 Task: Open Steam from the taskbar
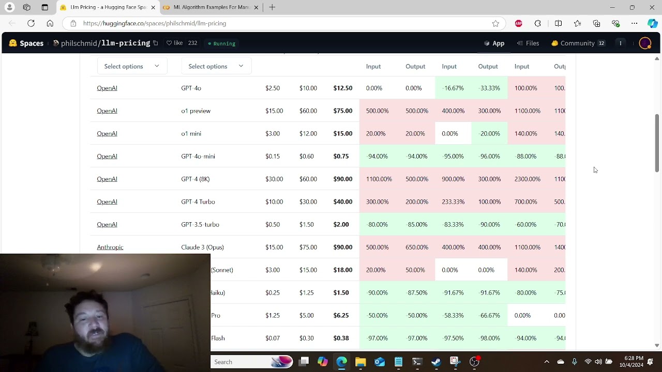point(436,362)
